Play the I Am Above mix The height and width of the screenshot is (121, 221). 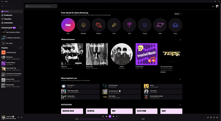pyautogui.click(x=163, y=92)
